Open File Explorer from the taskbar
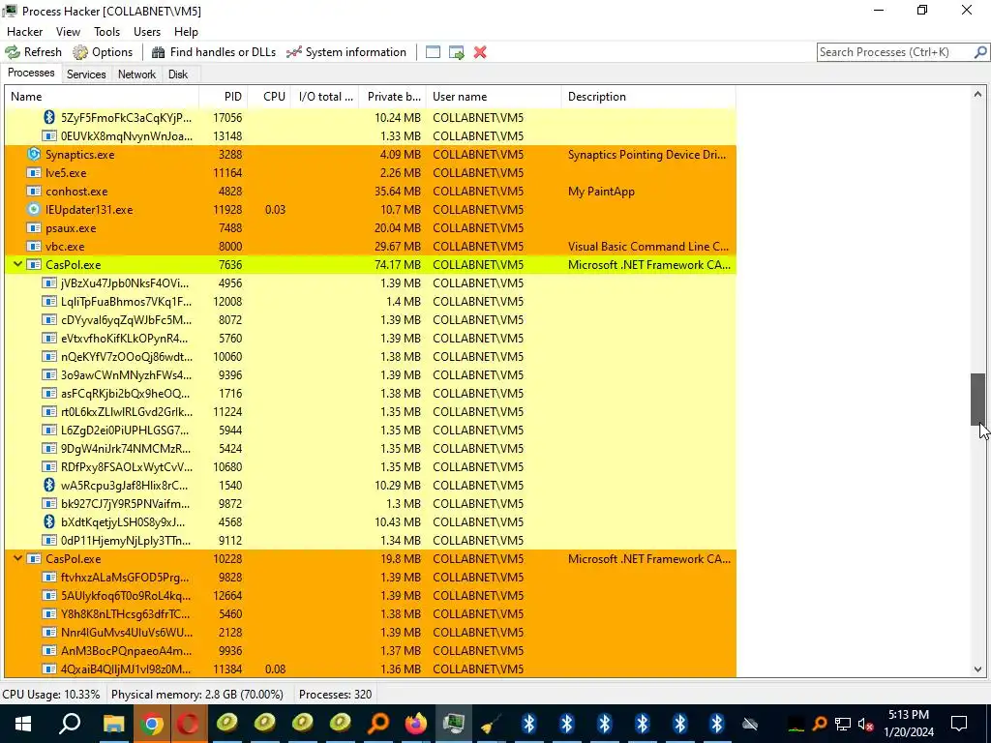The image size is (991, 743). click(x=114, y=724)
